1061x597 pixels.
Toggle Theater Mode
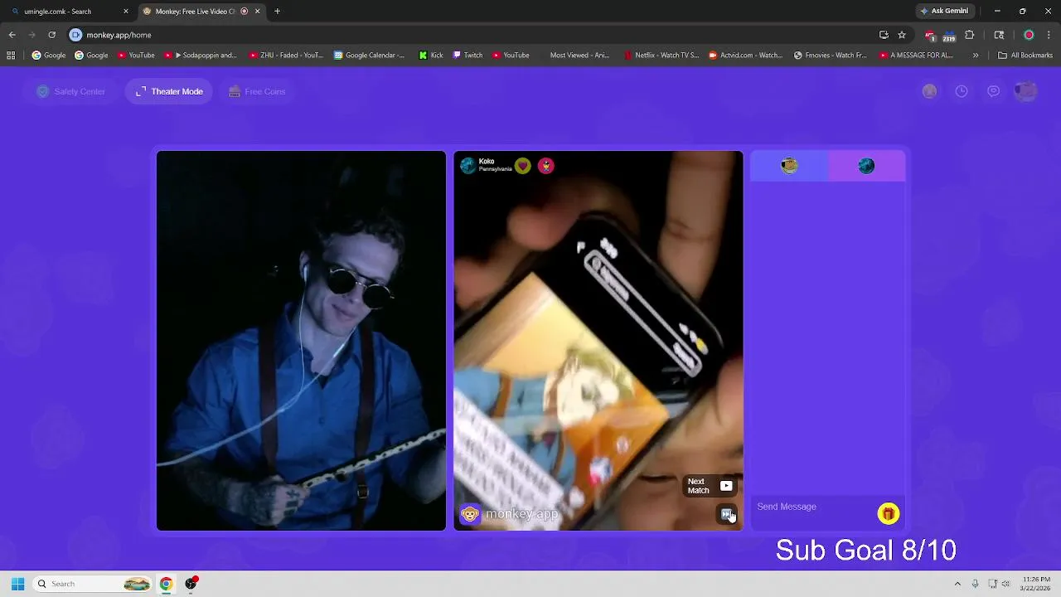[169, 91]
